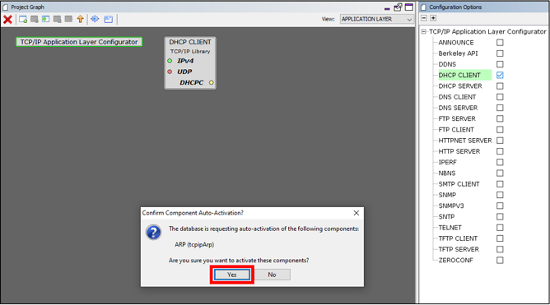Select the SNMPV3 label in the tree

451,206
